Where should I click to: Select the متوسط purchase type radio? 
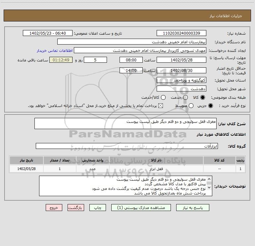click(191, 106)
